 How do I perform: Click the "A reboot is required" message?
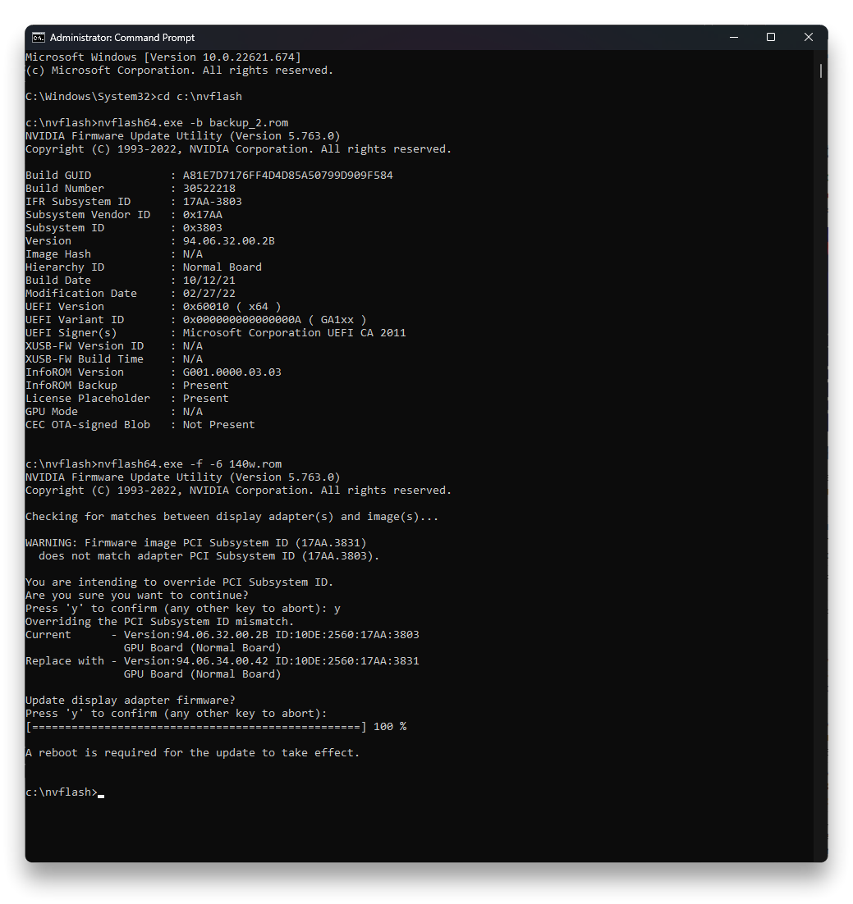(192, 753)
